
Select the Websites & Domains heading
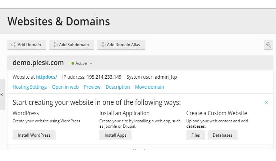tap(59, 21)
